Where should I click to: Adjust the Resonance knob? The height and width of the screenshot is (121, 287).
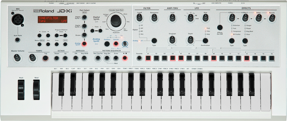(x=154, y=18)
